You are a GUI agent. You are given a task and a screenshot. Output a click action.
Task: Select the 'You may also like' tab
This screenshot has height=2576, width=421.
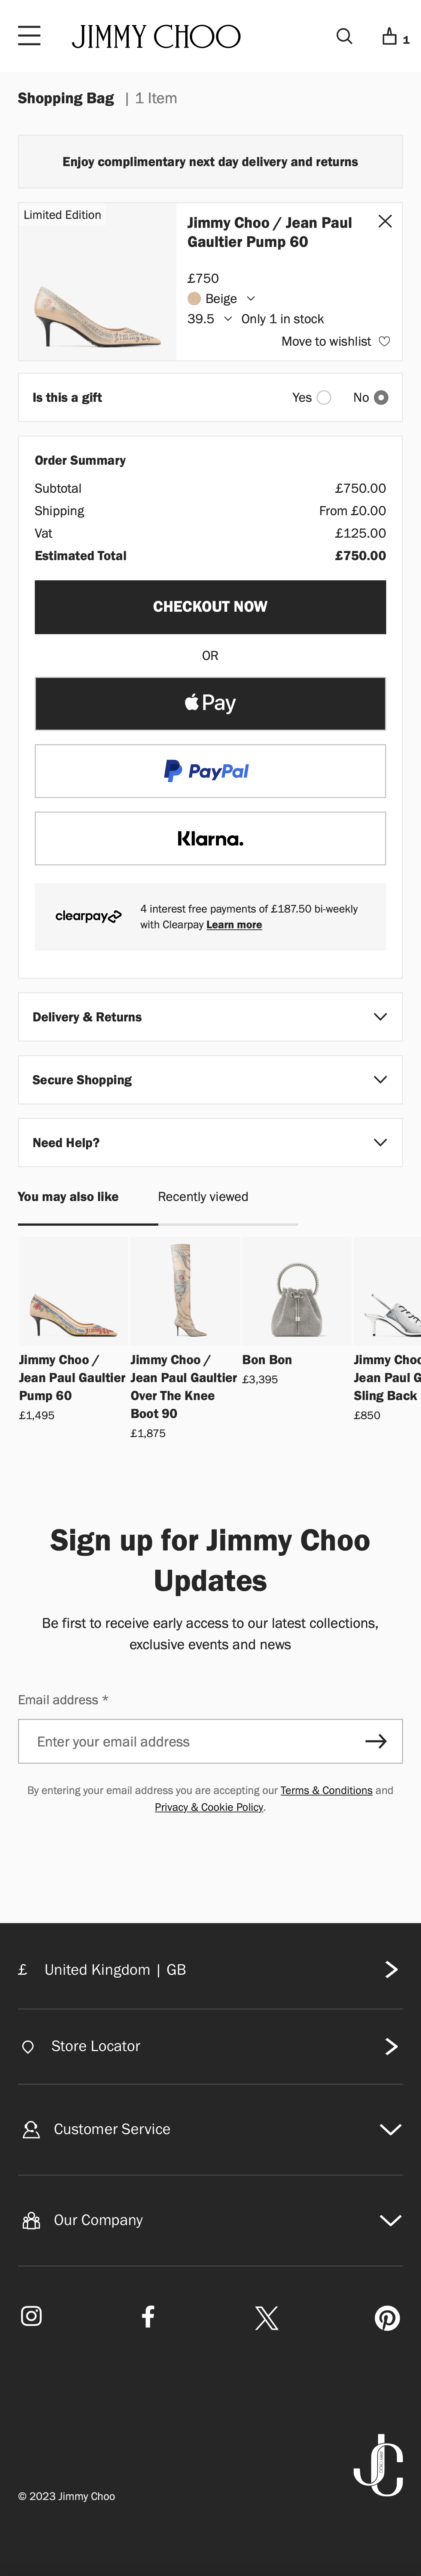click(68, 1196)
